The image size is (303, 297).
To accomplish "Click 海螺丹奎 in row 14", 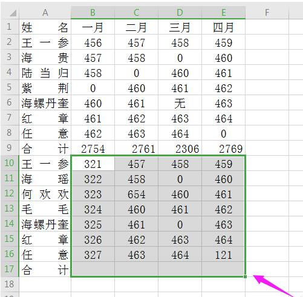I will [45, 224].
